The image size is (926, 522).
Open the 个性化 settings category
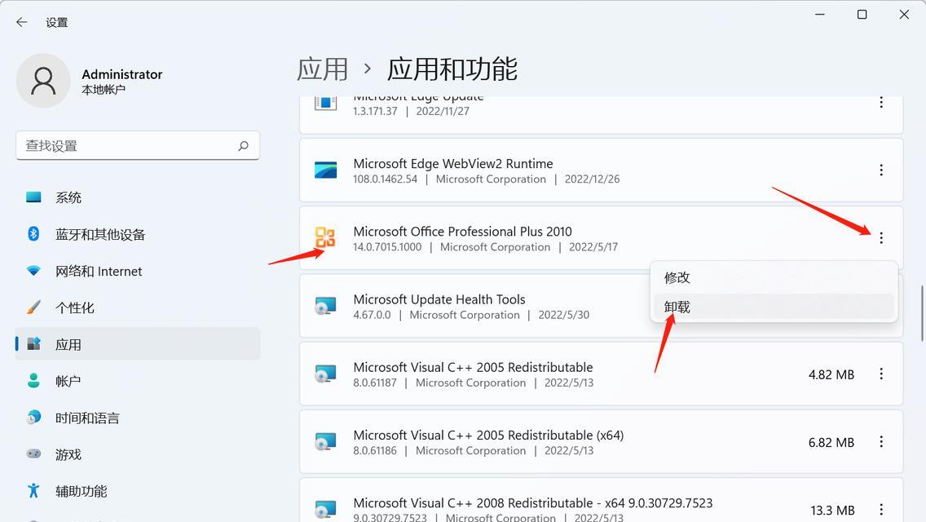click(138, 307)
